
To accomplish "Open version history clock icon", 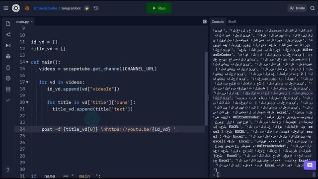I will pyautogui.click(x=96, y=8).
